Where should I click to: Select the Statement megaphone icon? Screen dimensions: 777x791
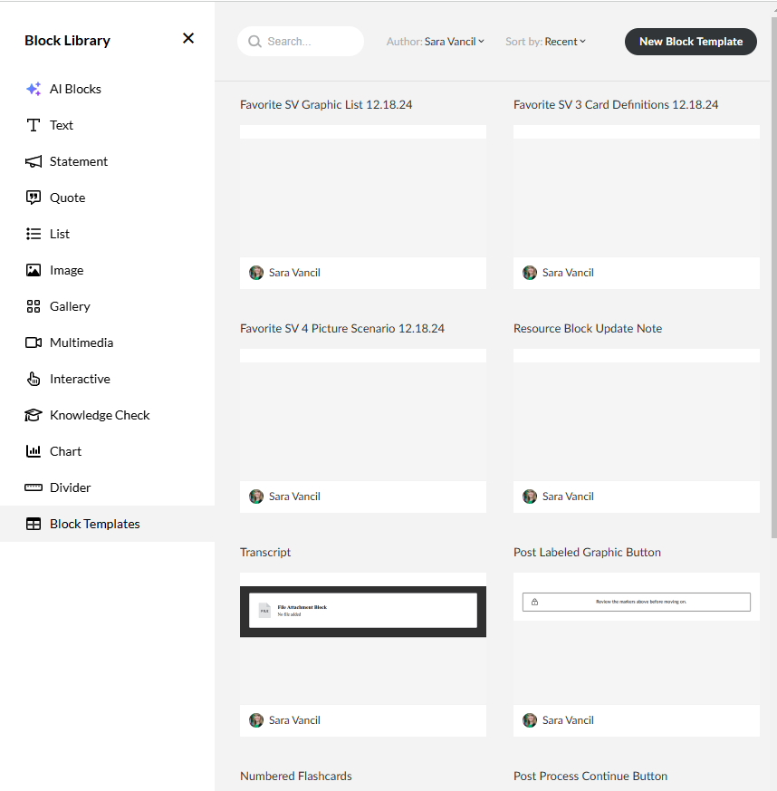tap(34, 161)
